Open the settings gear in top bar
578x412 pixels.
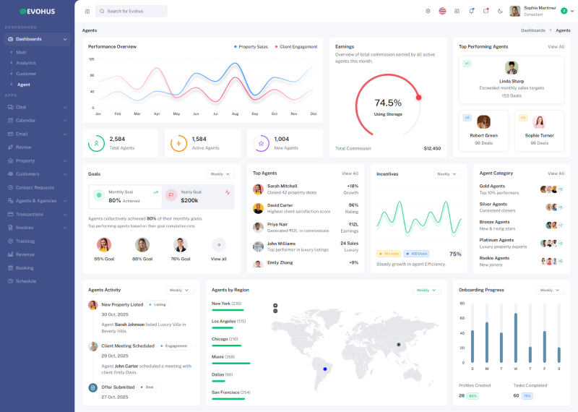pyautogui.click(x=428, y=11)
